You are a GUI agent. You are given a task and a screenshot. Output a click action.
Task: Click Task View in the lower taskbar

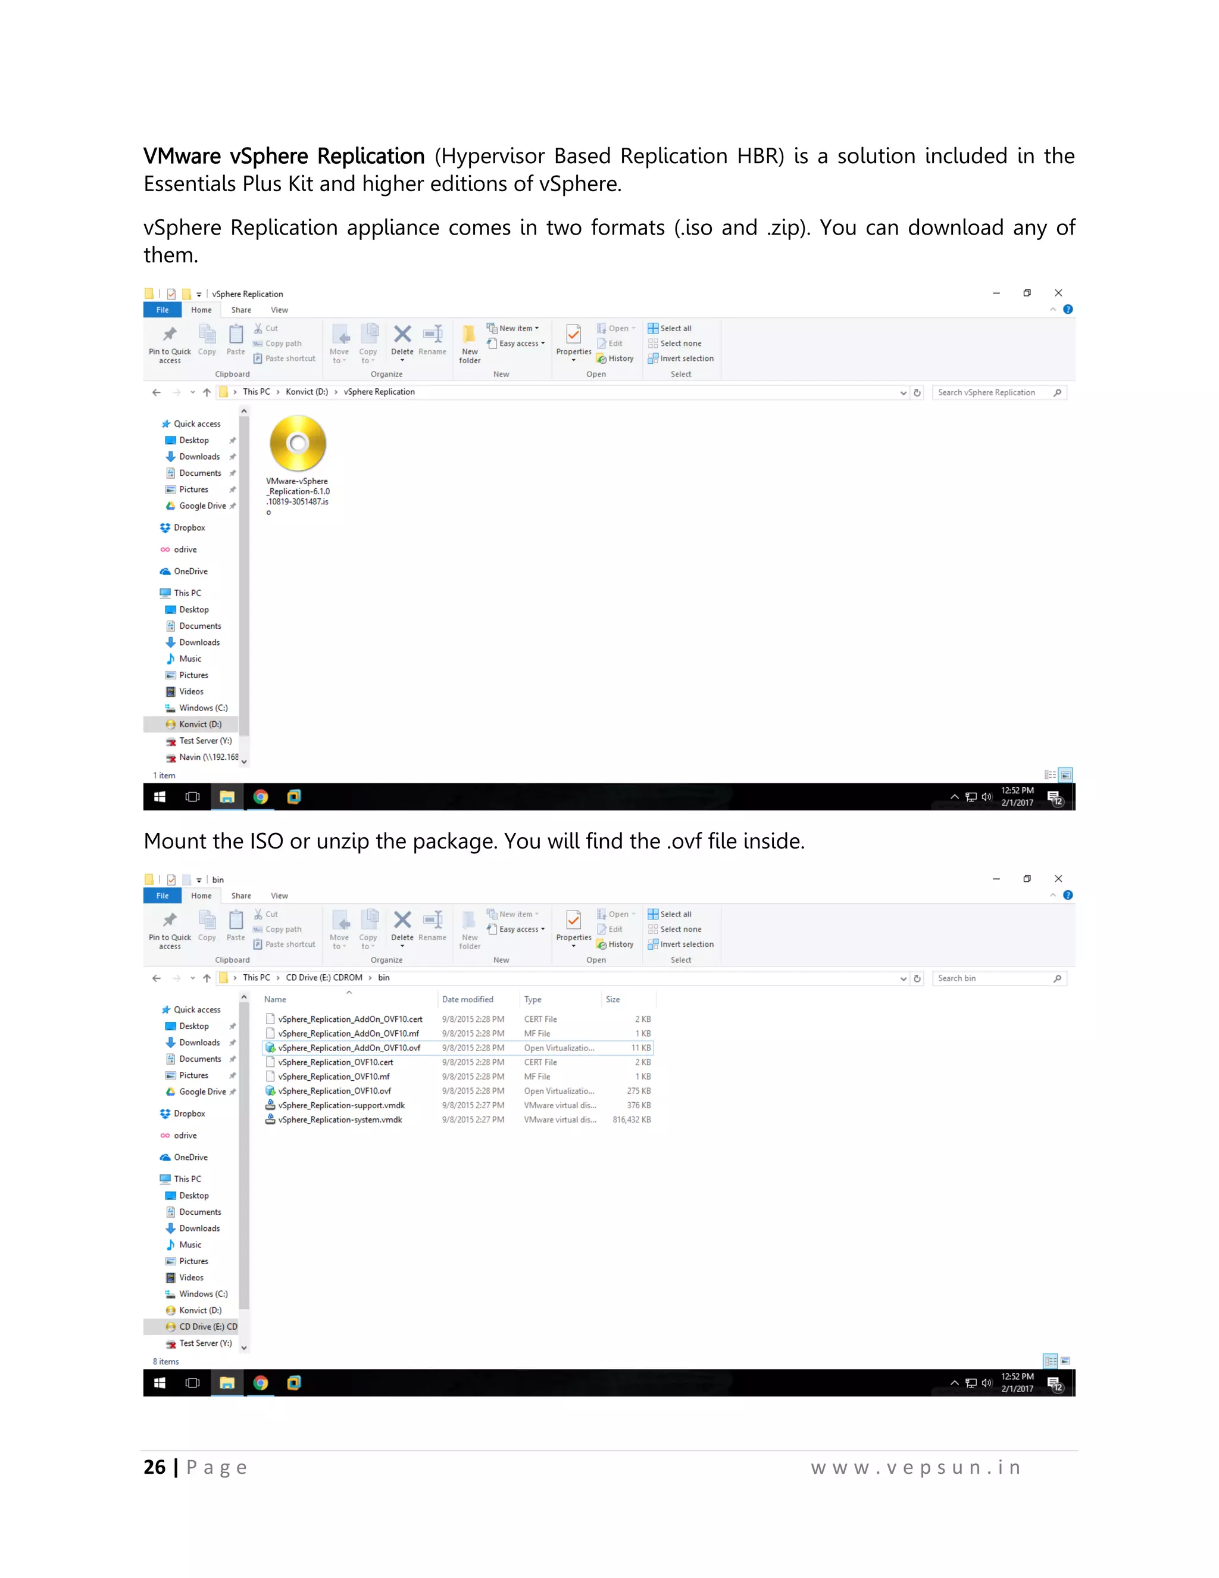[193, 1383]
